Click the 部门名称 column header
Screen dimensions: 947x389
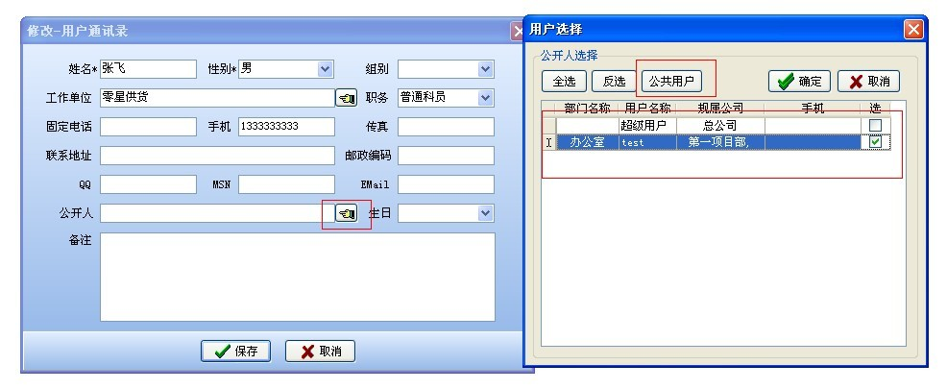point(587,109)
